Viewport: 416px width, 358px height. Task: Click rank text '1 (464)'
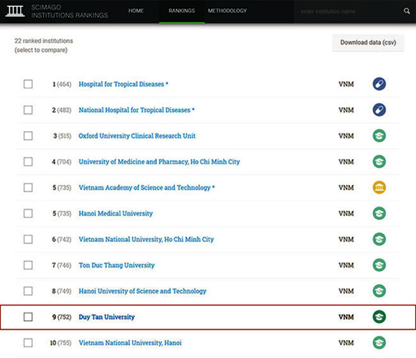pos(62,84)
